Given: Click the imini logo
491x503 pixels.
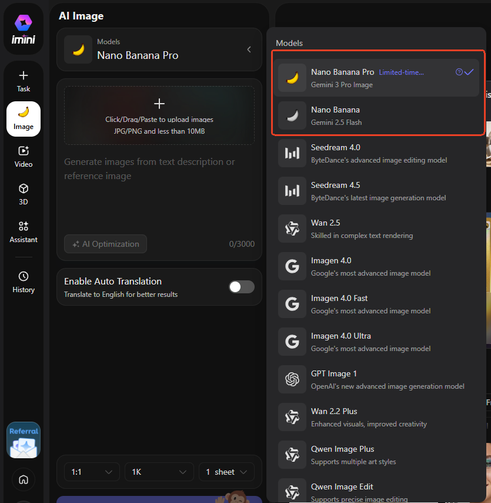Looking at the screenshot, I should [24, 29].
